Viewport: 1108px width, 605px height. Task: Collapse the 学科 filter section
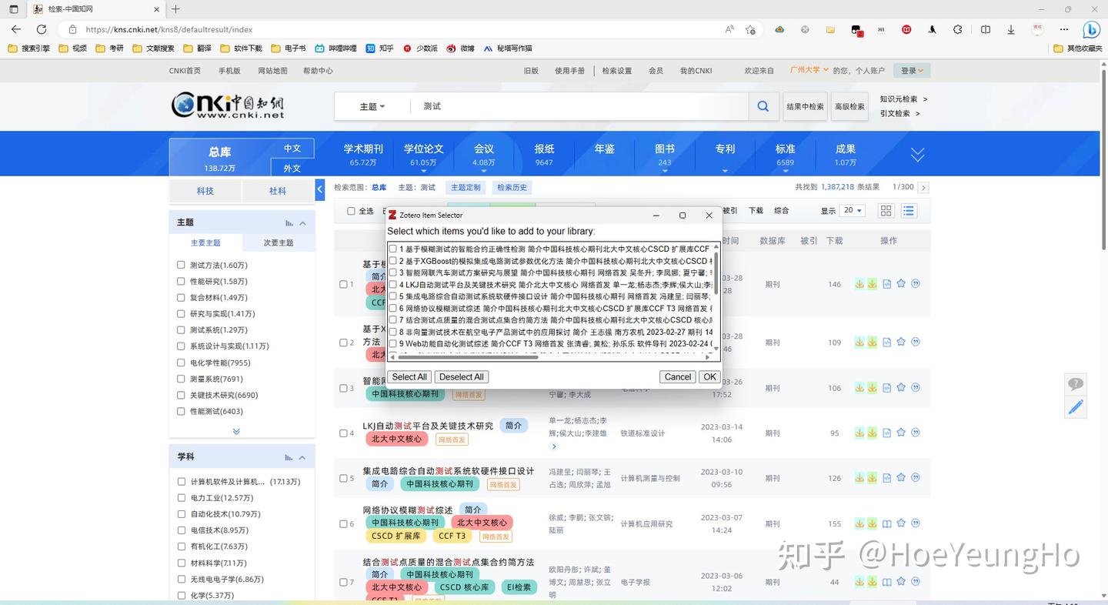(302, 456)
